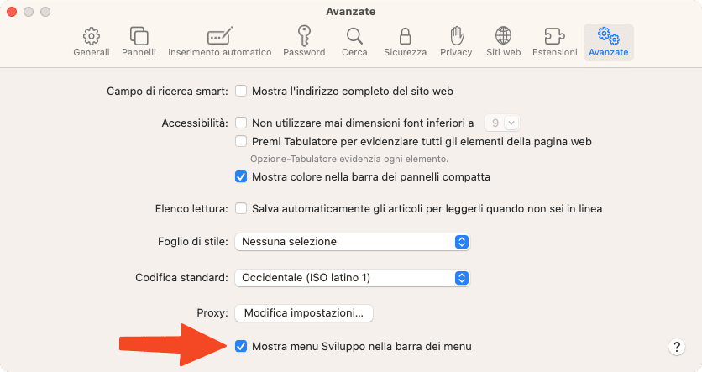The height and width of the screenshot is (372, 702).
Task: Open the Siti web globe icon
Action: point(503,36)
